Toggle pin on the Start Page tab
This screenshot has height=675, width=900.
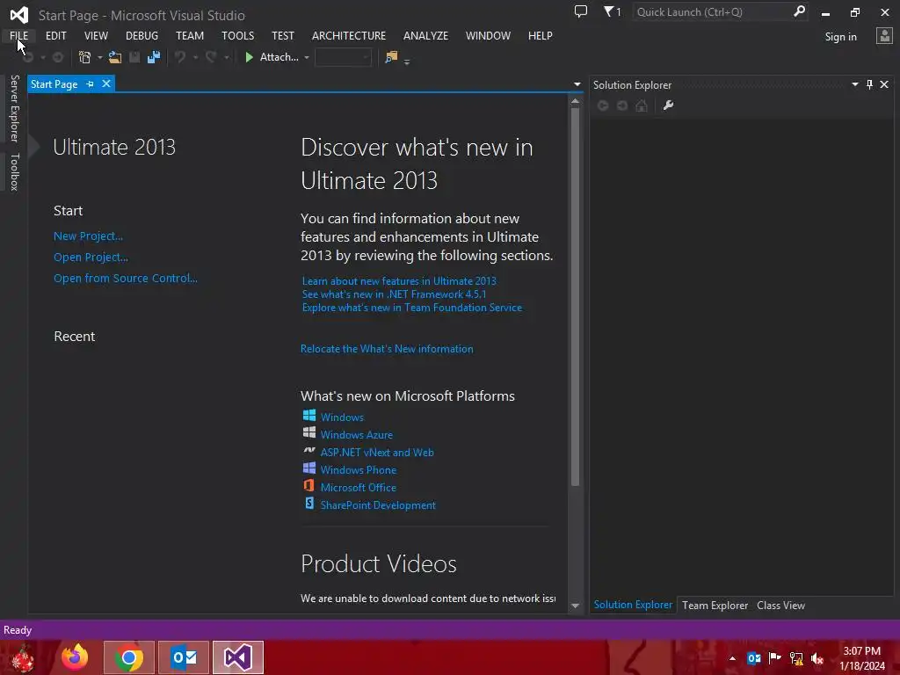pos(91,84)
